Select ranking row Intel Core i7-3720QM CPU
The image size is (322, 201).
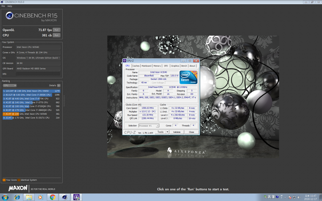coord(31,106)
